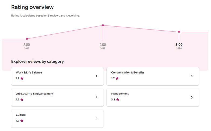
Task: Click the star beside Compensation & Benefits rating
Action: (x=117, y=78)
